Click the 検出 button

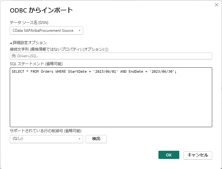click(96, 139)
